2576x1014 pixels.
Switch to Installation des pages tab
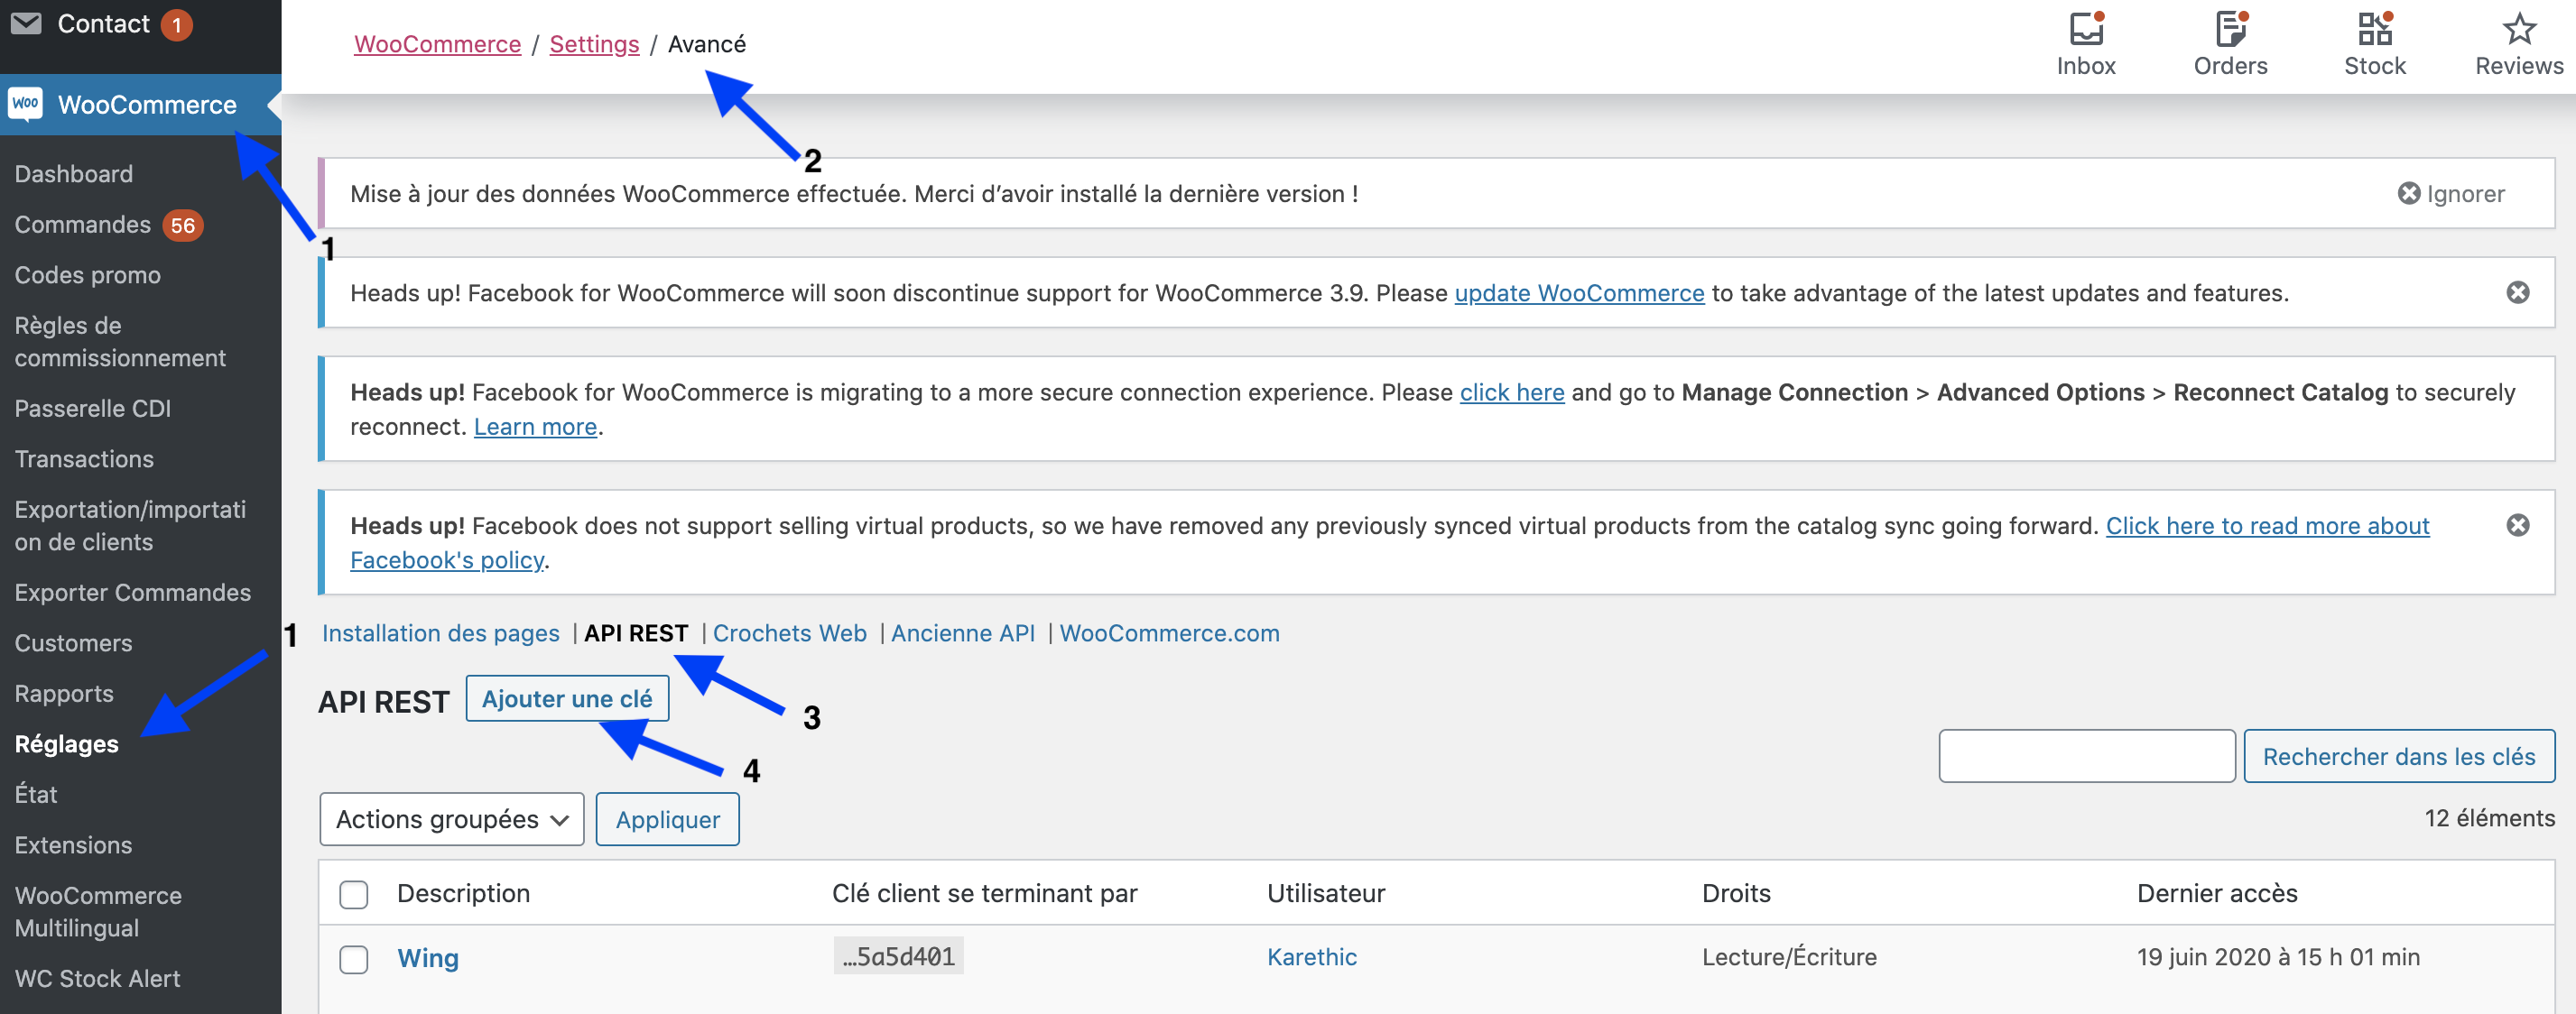click(x=440, y=632)
